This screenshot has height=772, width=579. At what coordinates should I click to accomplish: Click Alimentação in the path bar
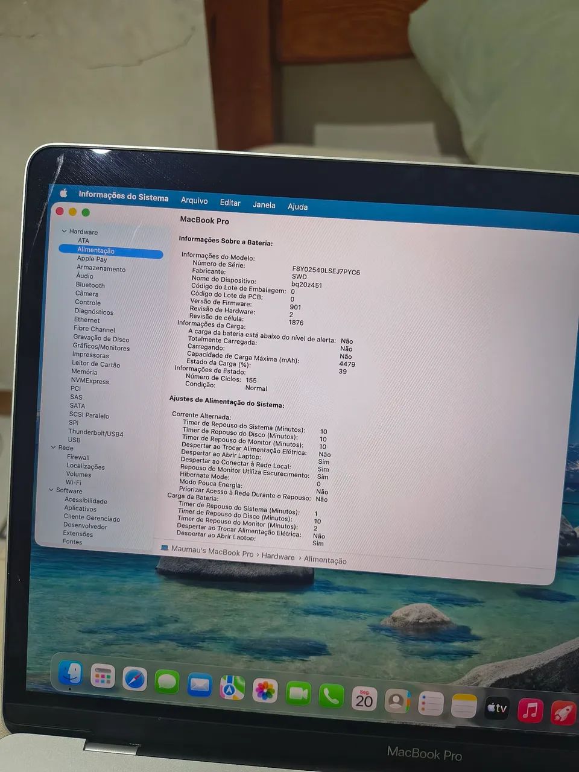(x=325, y=560)
